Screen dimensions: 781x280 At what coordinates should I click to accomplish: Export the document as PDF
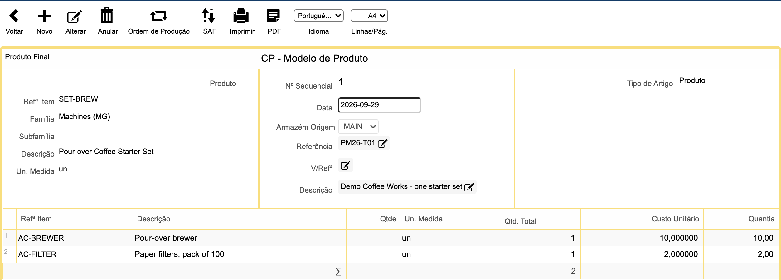274,16
